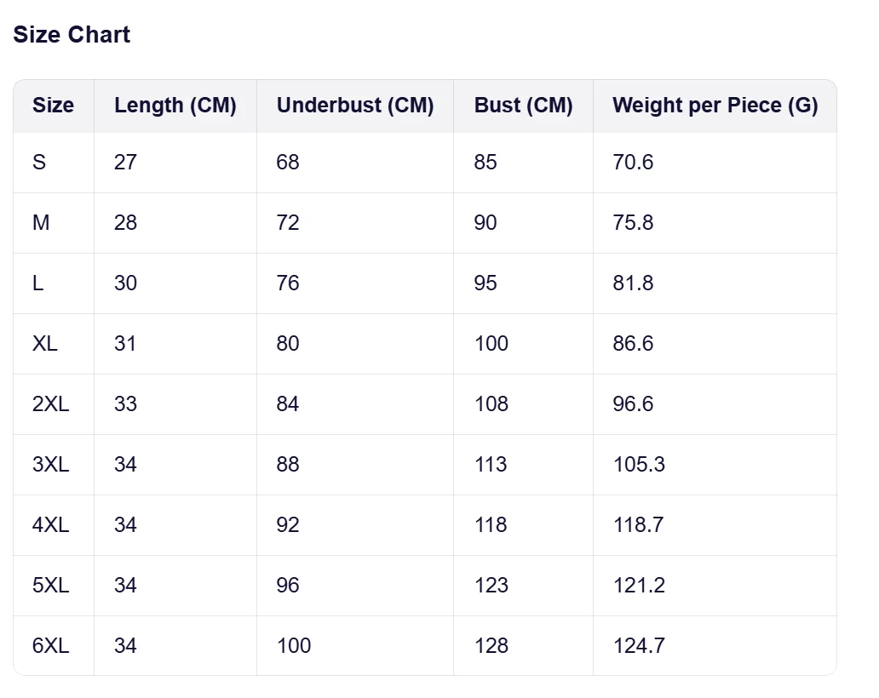Click the 70.6 weight cell
Viewport: 879px width, 698px height.
click(x=633, y=163)
